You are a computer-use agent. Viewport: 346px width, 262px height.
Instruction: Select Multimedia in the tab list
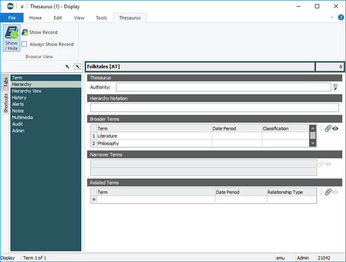click(x=22, y=117)
